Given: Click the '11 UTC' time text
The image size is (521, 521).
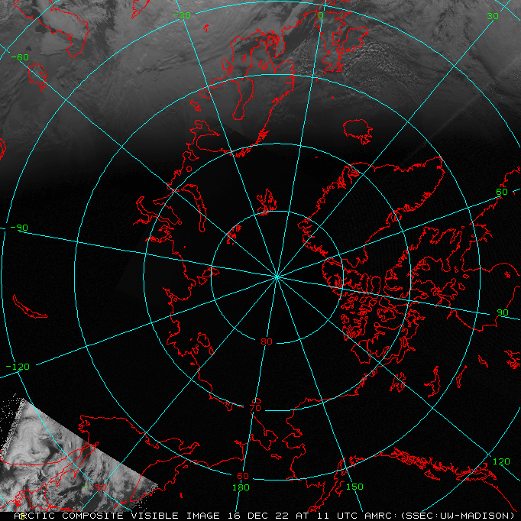Looking at the screenshot, I should (x=337, y=516).
